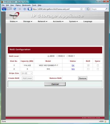Open the View menu

pyautogui.click(x=12, y=5)
